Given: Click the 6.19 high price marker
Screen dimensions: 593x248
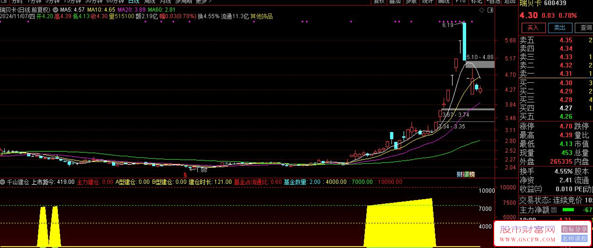Looking at the screenshot, I should point(448,25).
